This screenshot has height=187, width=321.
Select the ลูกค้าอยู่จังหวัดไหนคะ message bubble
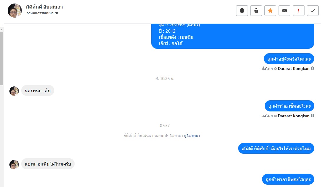[x=289, y=59]
